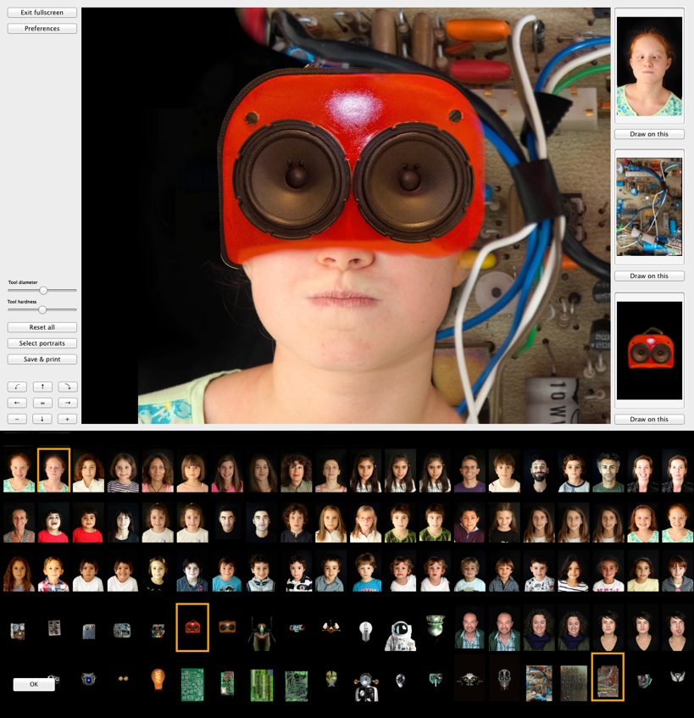The height and width of the screenshot is (718, 694).
Task: Click the rotate clockwise arrow button
Action: click(67, 387)
